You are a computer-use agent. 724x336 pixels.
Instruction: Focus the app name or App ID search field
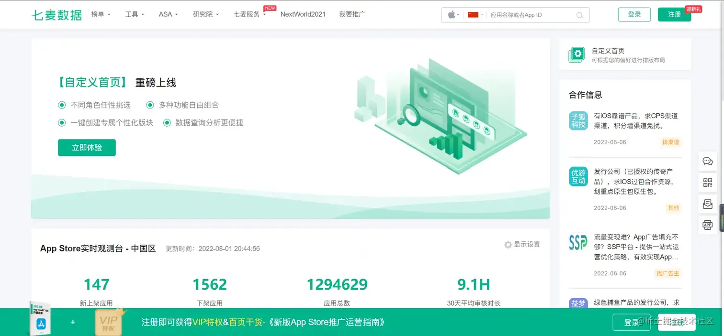pyautogui.click(x=531, y=15)
